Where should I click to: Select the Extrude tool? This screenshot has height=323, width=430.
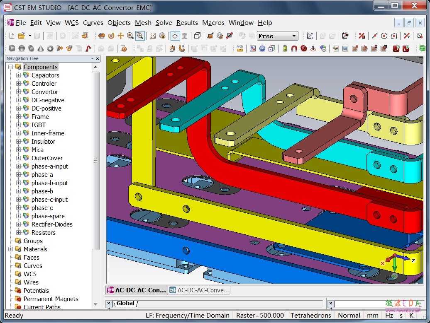(59, 48)
